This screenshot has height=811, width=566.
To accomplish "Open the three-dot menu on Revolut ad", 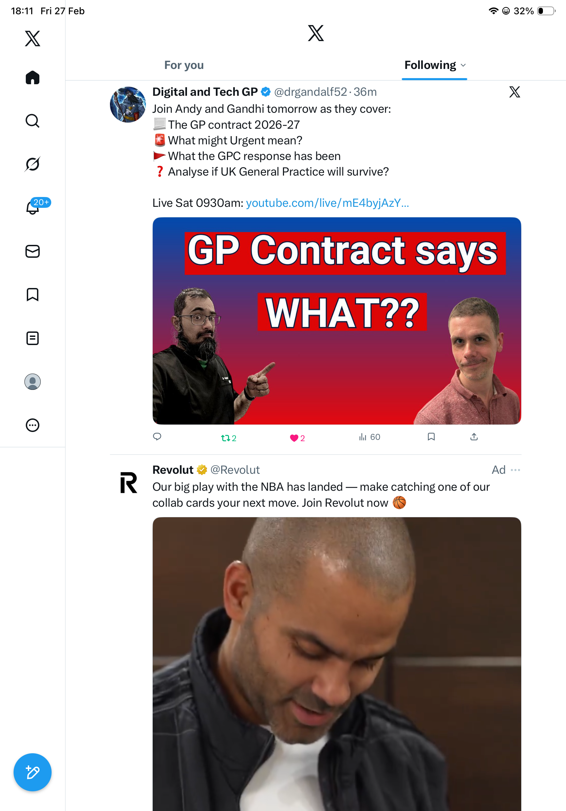I will click(x=515, y=470).
